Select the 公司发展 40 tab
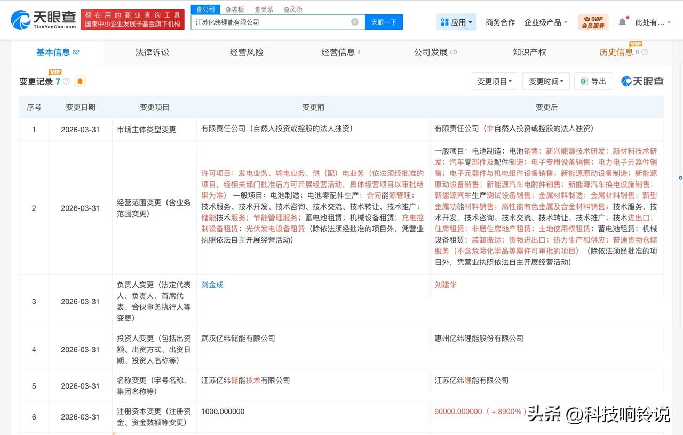 [x=435, y=52]
